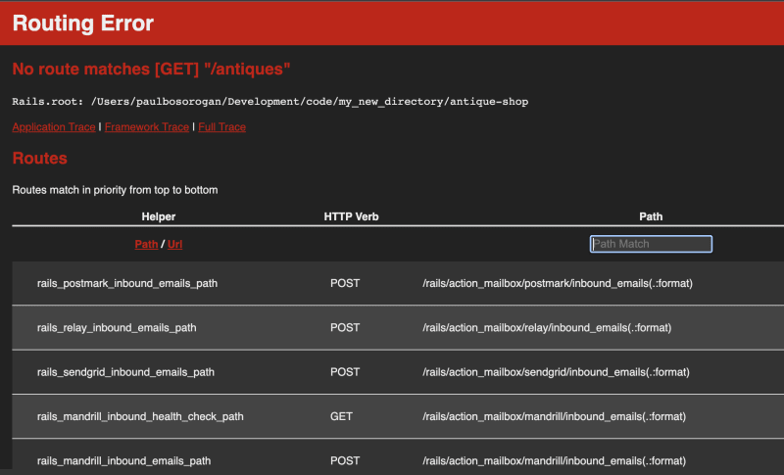The height and width of the screenshot is (475, 784).
Task: Click the Path column header
Action: 651,216
